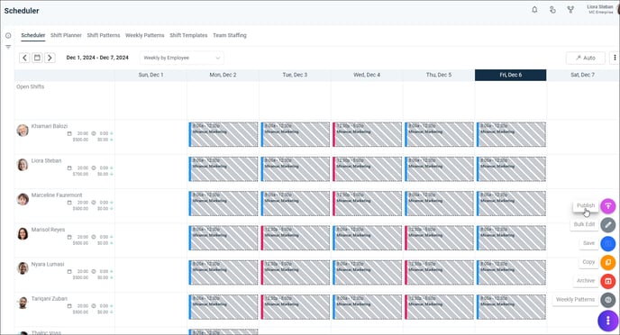Select the Mon, Dec 2 column header
This screenshot has height=335, width=620.
(223, 75)
